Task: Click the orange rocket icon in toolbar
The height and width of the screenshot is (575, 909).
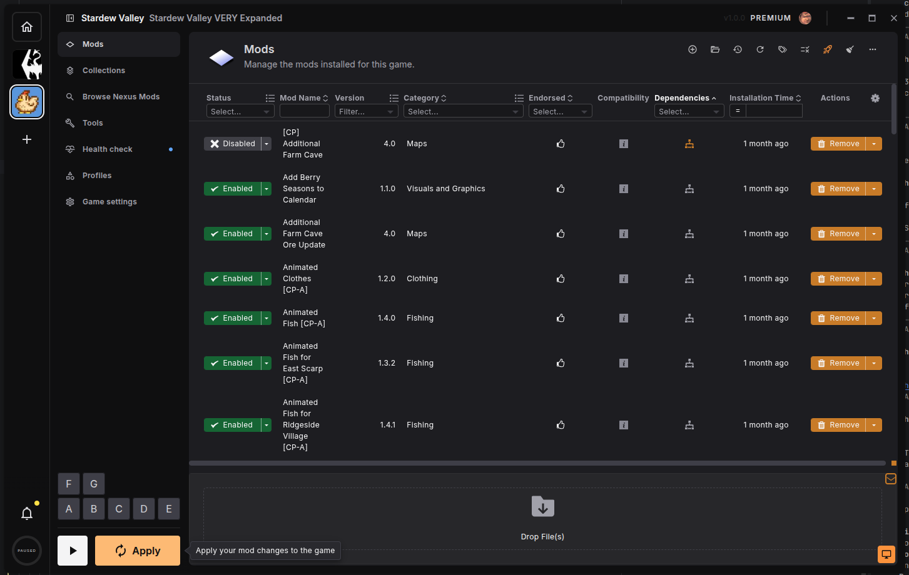Action: (x=828, y=49)
